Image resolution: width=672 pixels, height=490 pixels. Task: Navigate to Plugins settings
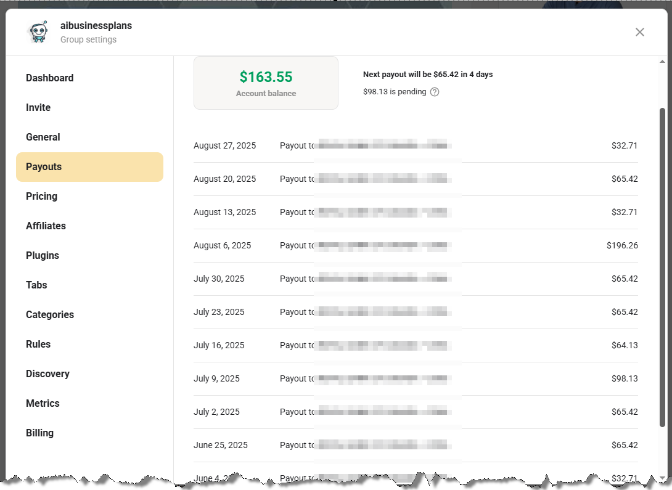(43, 256)
